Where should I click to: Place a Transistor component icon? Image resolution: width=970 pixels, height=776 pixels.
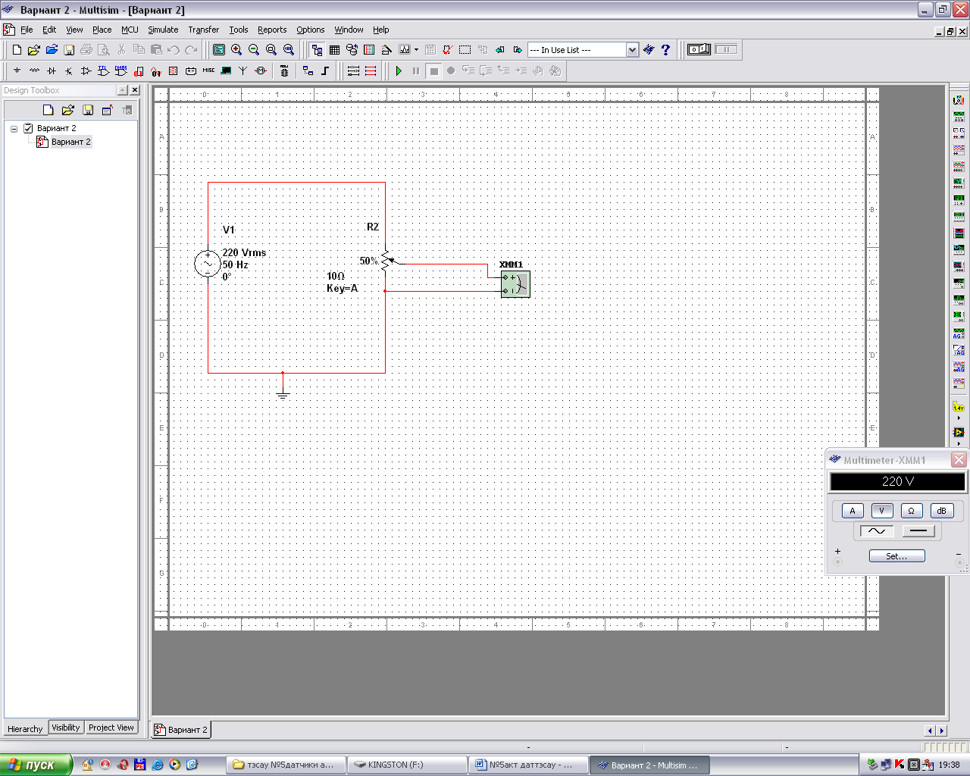click(x=69, y=71)
